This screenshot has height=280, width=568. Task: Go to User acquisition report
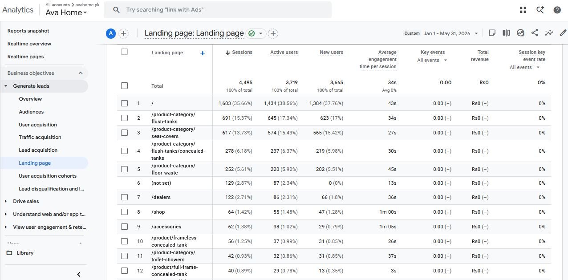tap(38, 125)
